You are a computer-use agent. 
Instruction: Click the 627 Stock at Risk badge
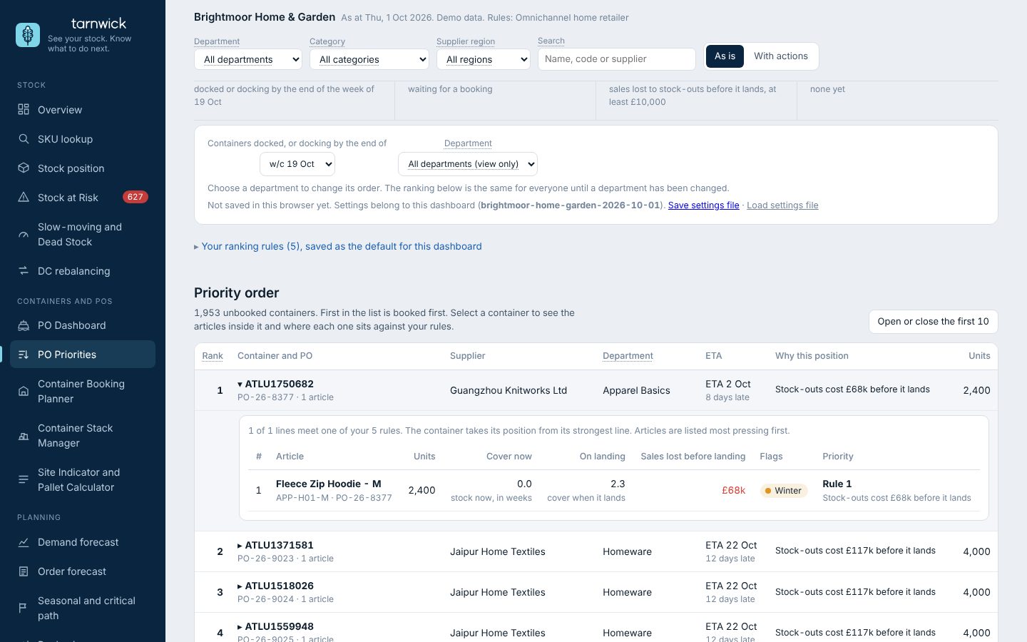[x=135, y=197]
